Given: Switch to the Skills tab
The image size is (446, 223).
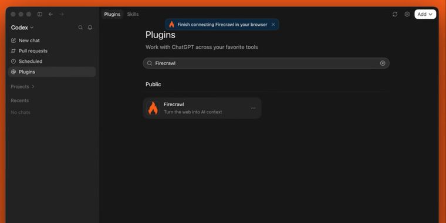Looking at the screenshot, I should click(x=133, y=14).
